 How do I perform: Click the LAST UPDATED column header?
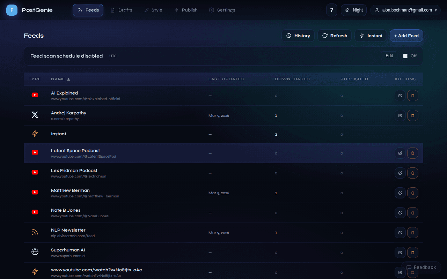pyautogui.click(x=226, y=79)
